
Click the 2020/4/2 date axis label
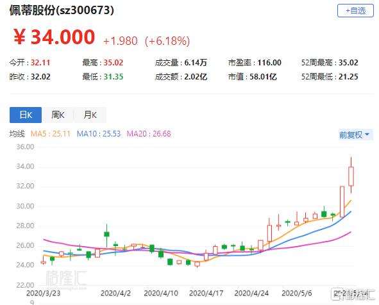tap(115, 293)
